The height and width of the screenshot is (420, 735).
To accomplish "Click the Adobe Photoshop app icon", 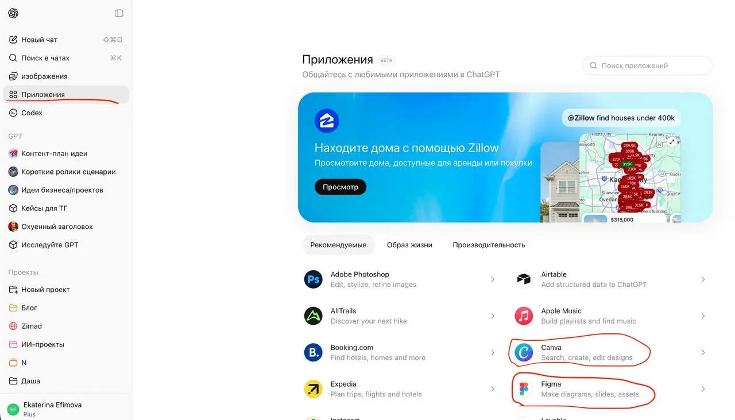I will point(314,279).
